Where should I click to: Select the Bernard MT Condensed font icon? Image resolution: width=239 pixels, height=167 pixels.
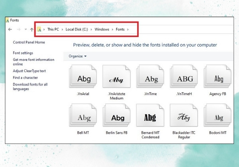[150, 115]
